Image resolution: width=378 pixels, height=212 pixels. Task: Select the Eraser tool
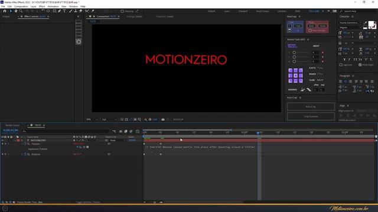80,11
